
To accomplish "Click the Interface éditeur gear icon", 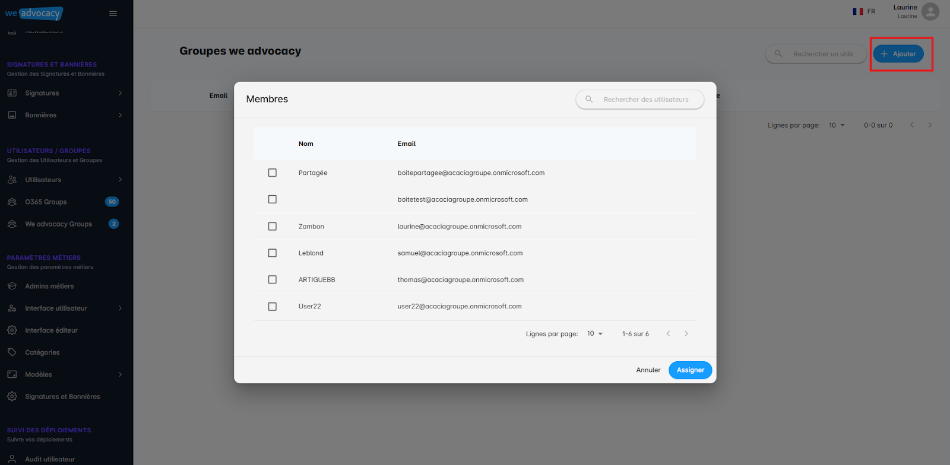I will click(12, 330).
